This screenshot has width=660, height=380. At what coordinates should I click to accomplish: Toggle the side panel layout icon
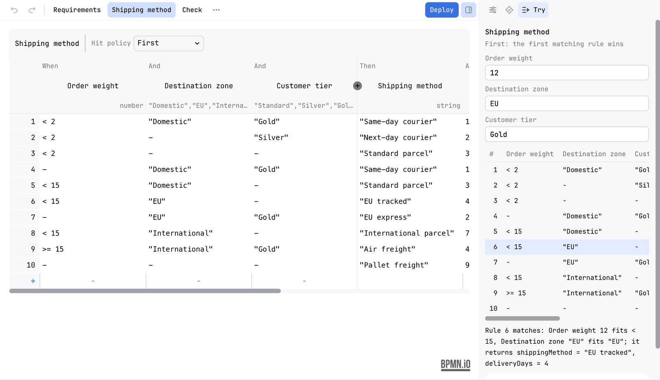(469, 10)
